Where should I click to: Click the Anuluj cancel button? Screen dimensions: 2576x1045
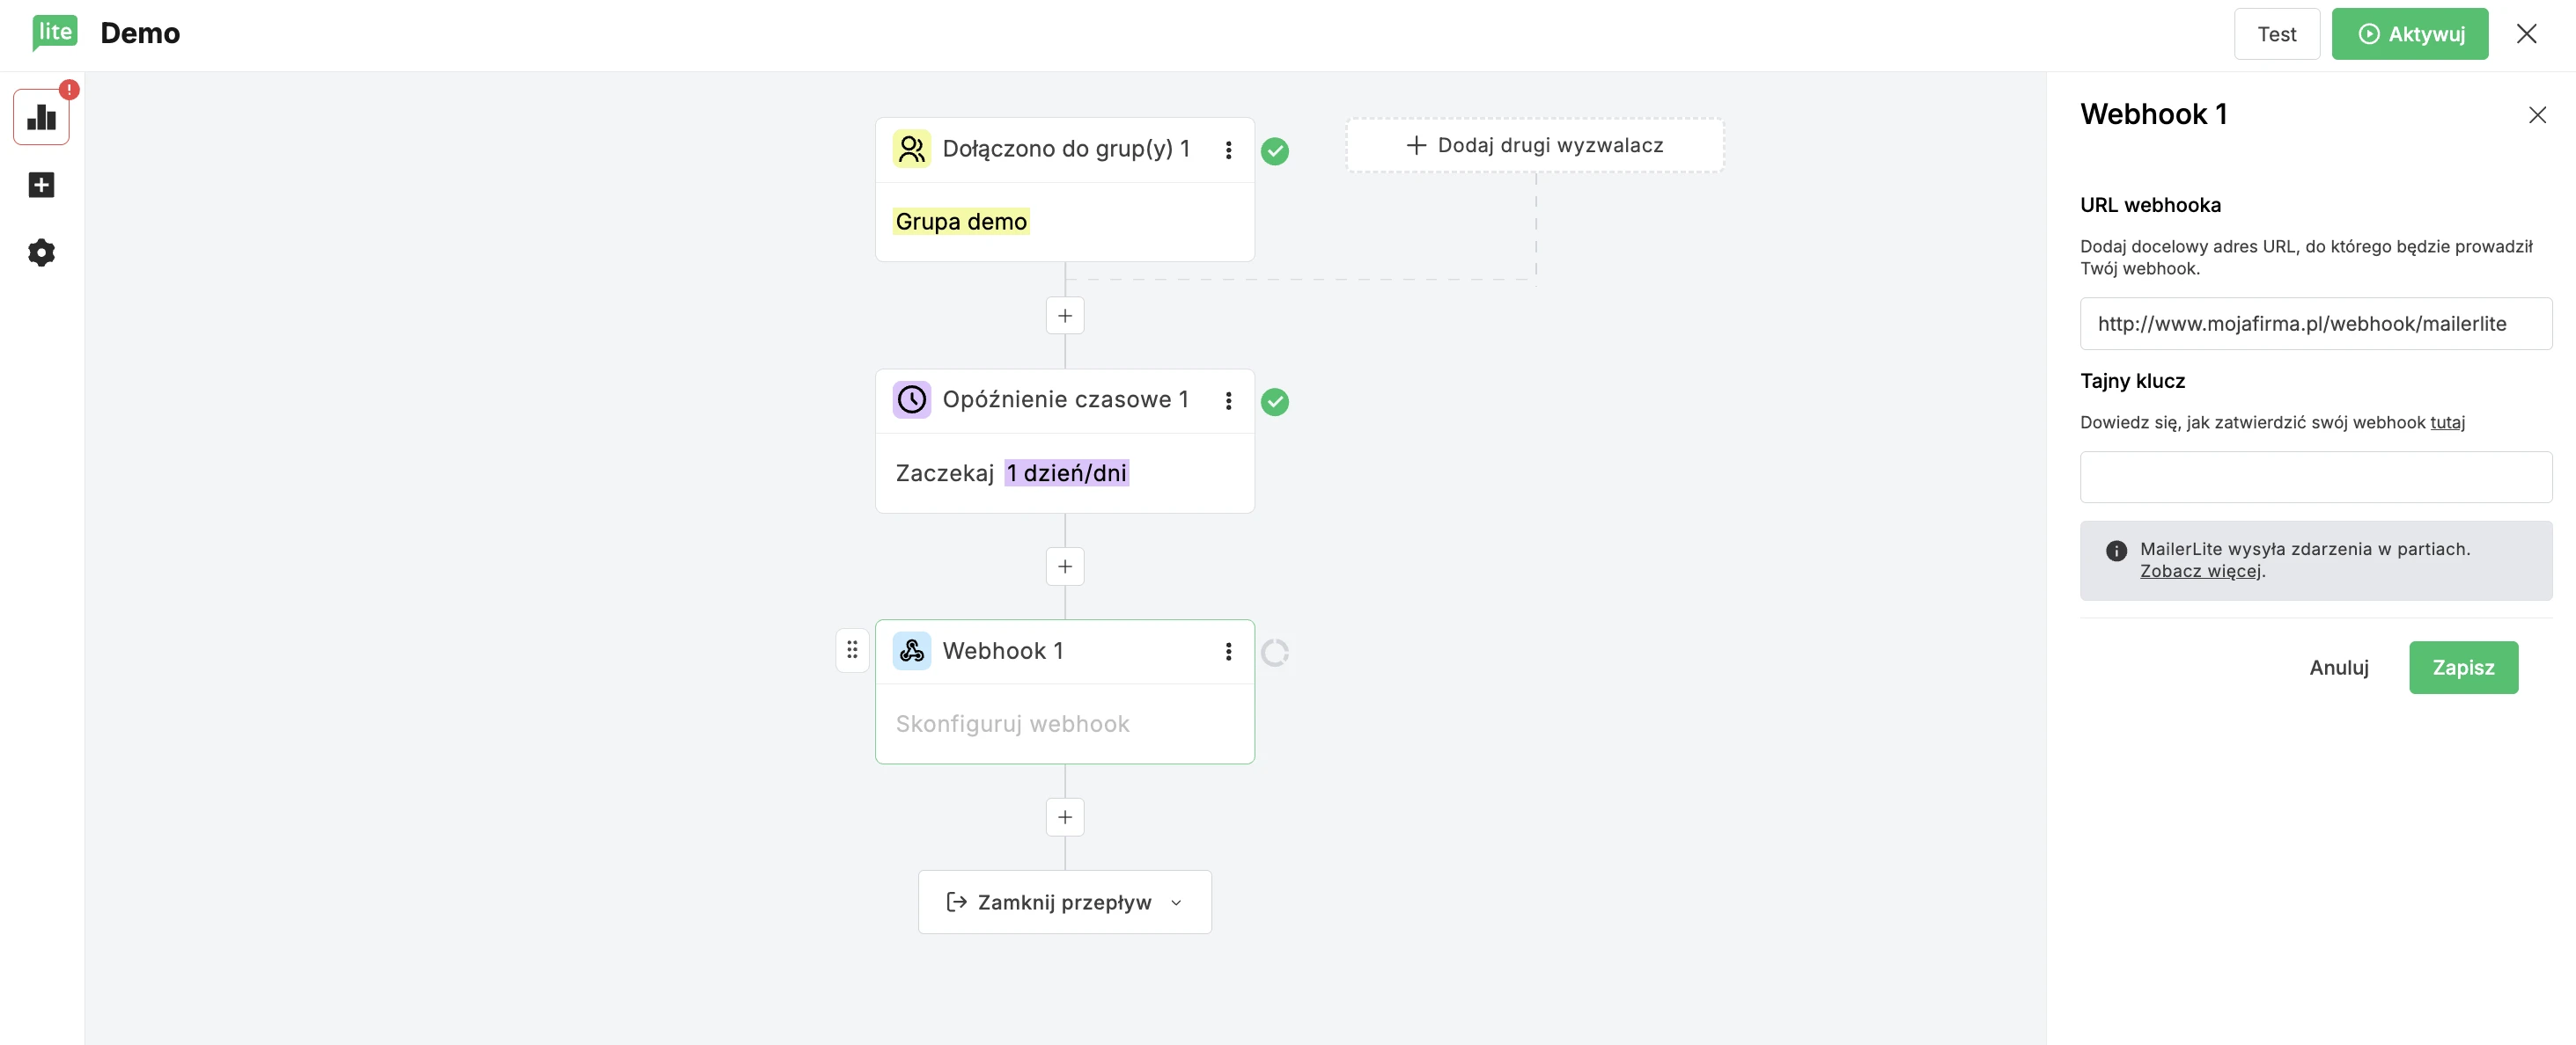click(x=2338, y=668)
